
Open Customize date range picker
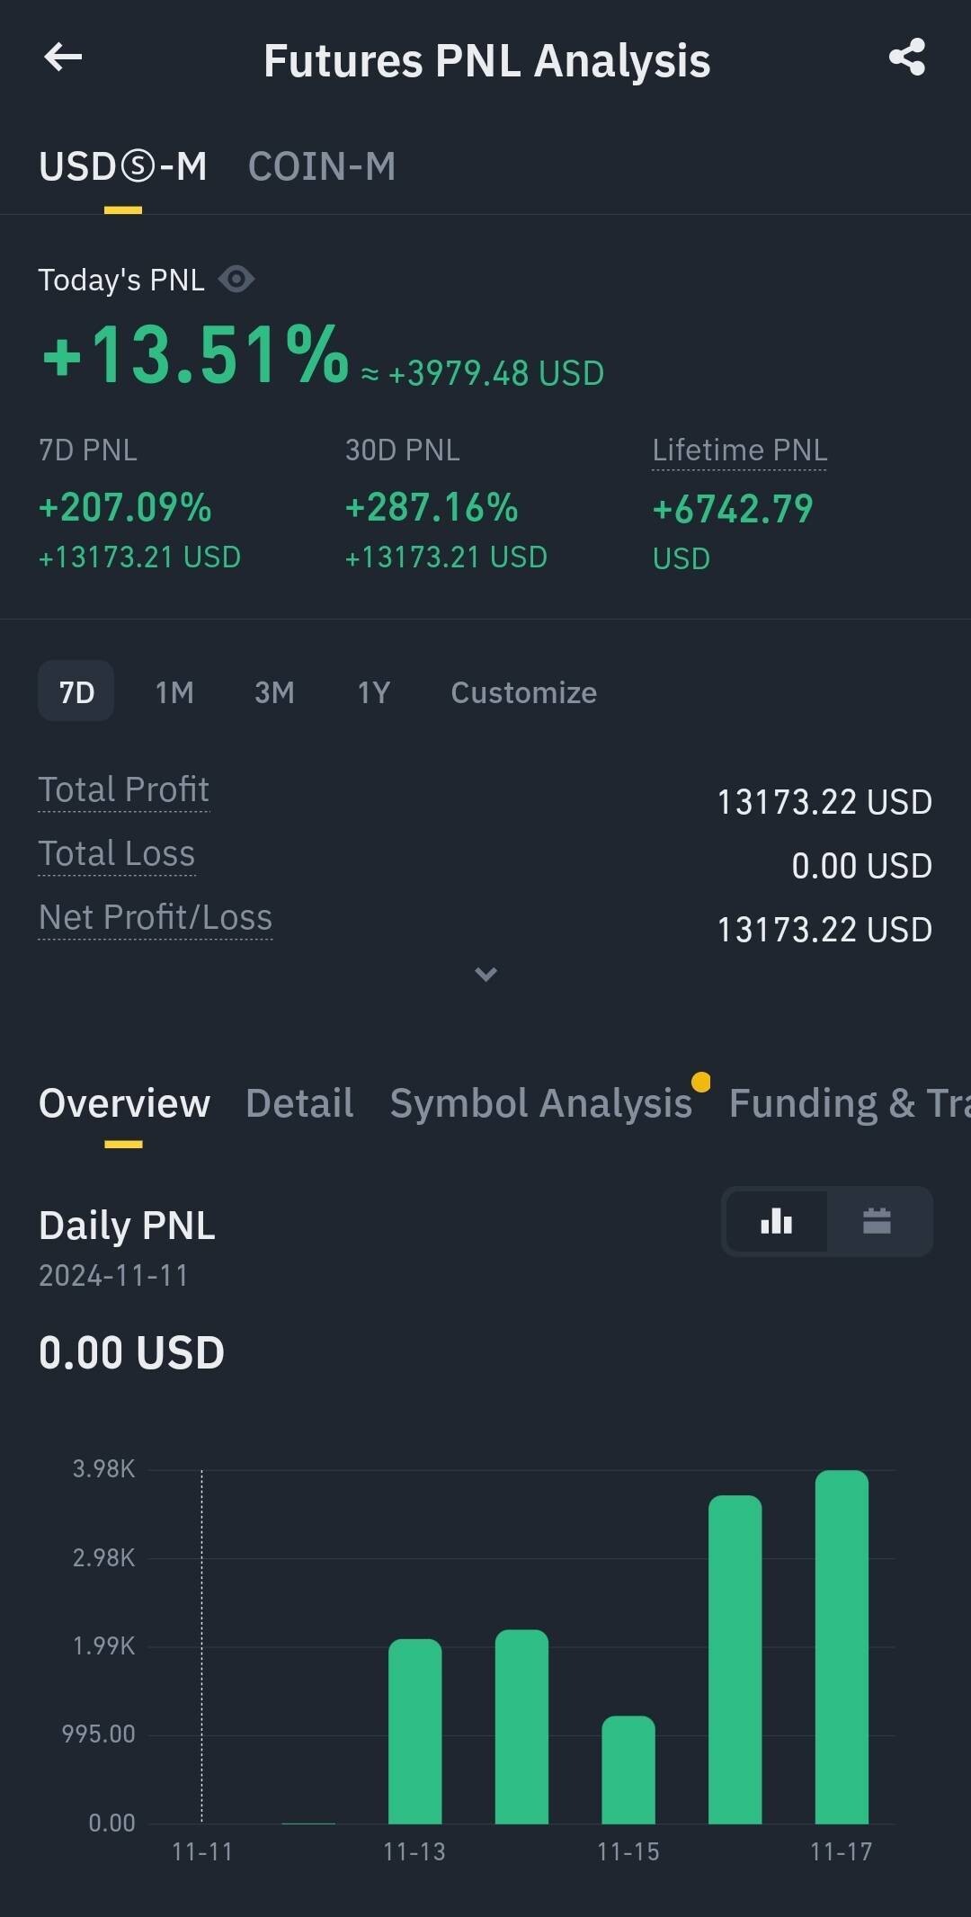point(523,692)
